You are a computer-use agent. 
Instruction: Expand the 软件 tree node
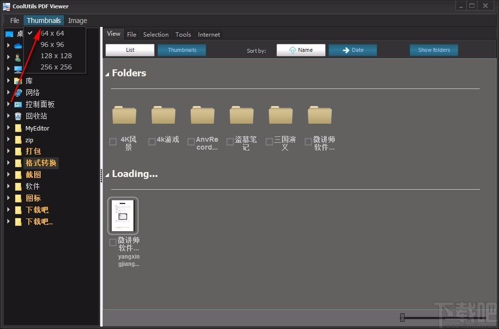8,186
